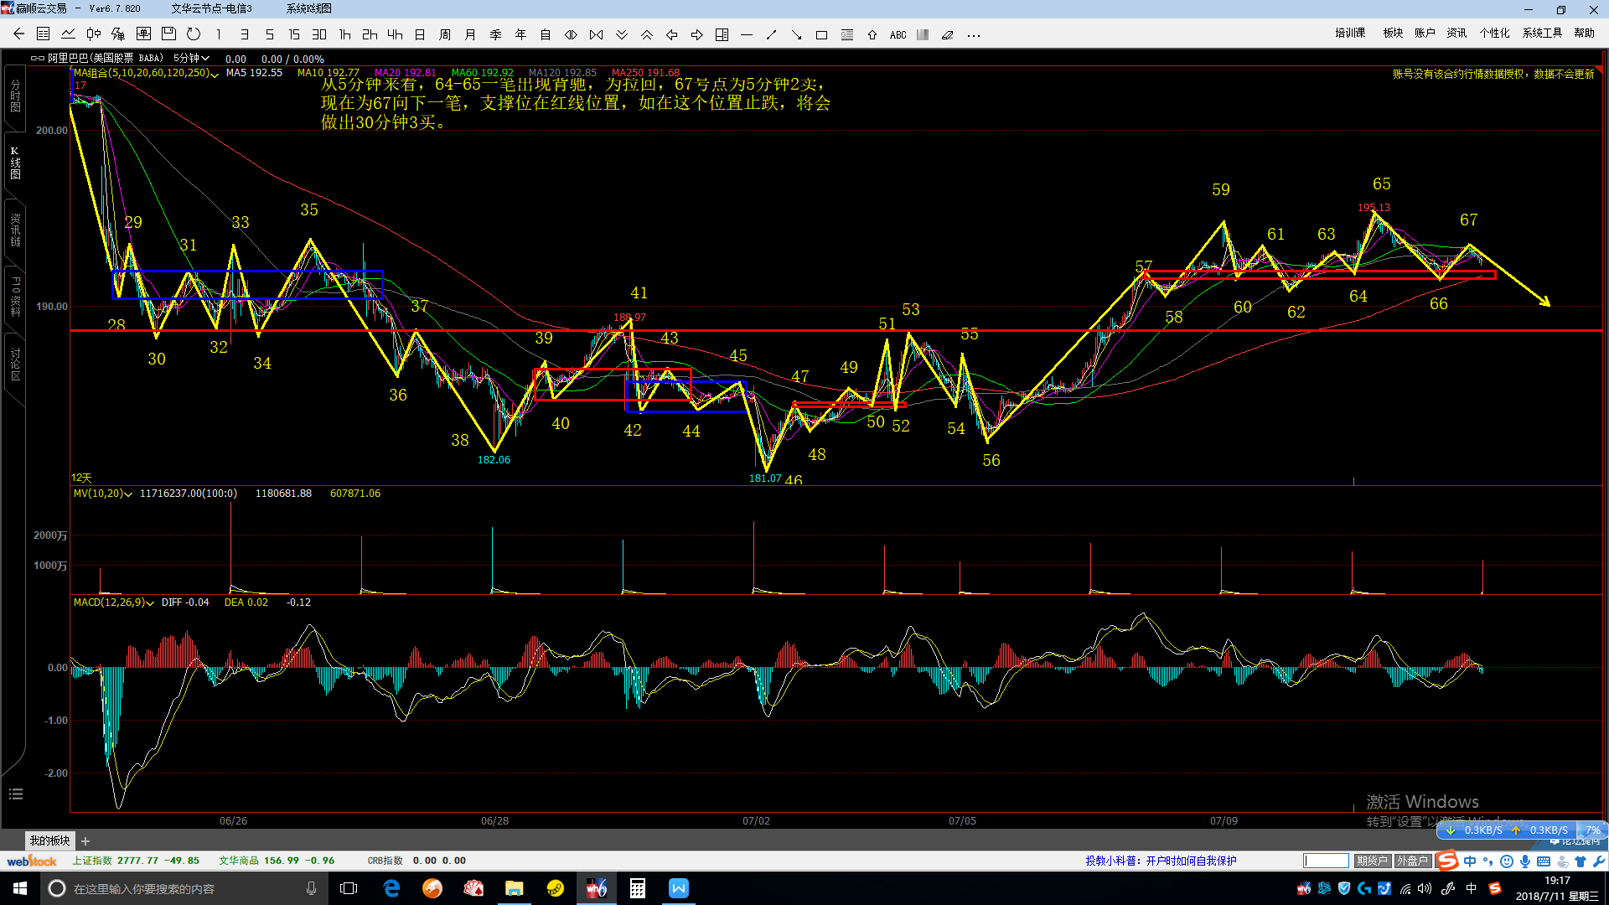
Task: Select the 15-minute period button
Action: click(x=294, y=34)
